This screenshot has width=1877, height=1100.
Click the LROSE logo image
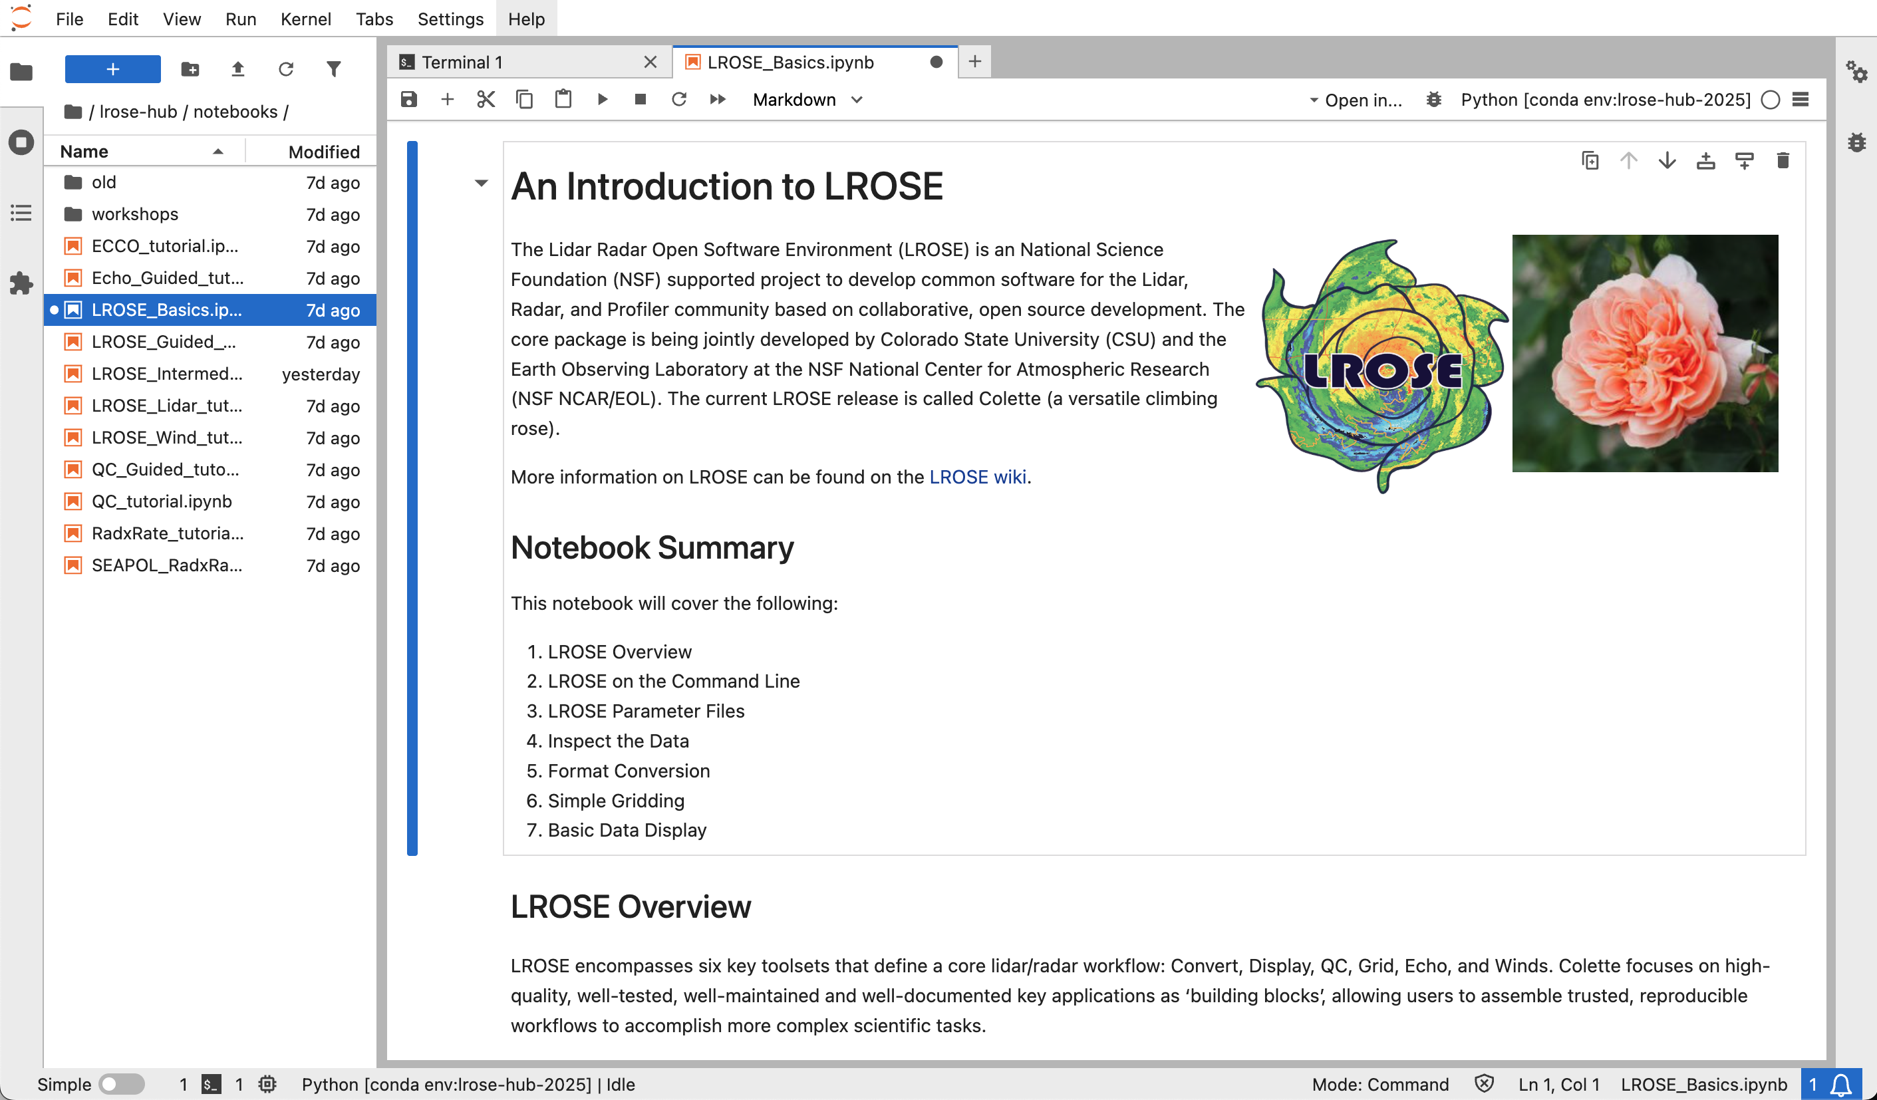pos(1382,365)
